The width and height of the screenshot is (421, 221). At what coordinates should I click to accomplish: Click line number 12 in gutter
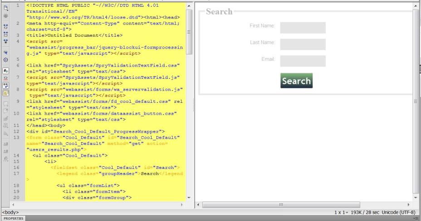pyautogui.click(x=16, y=131)
